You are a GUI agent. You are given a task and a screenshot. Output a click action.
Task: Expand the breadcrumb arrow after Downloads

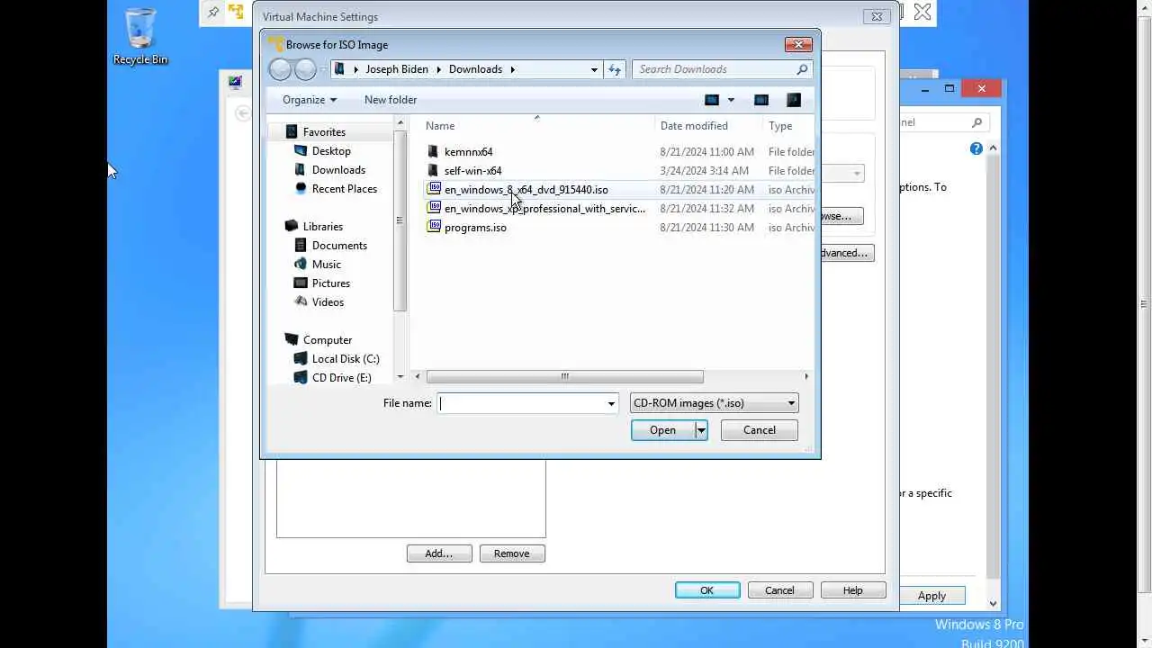click(513, 69)
